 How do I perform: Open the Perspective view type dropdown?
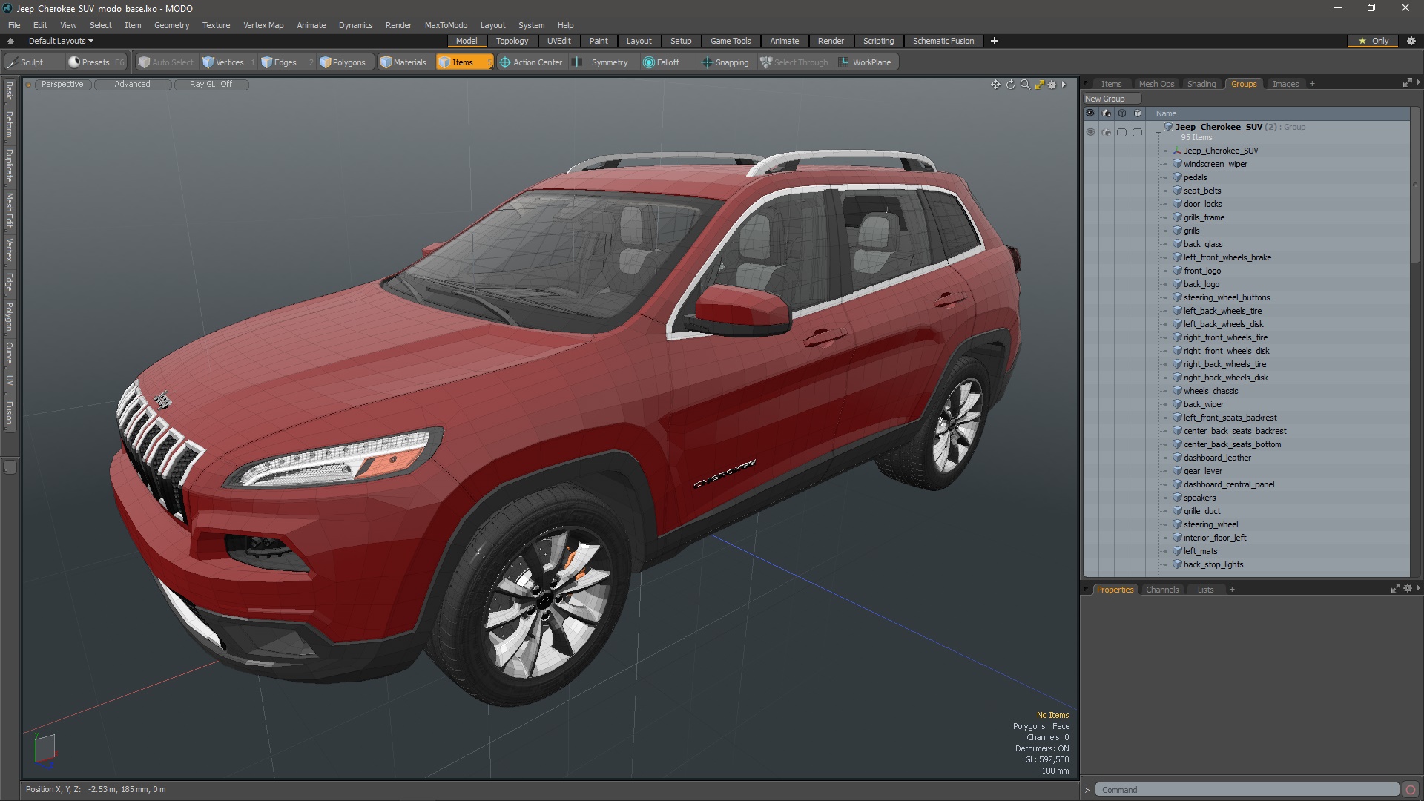pos(62,84)
